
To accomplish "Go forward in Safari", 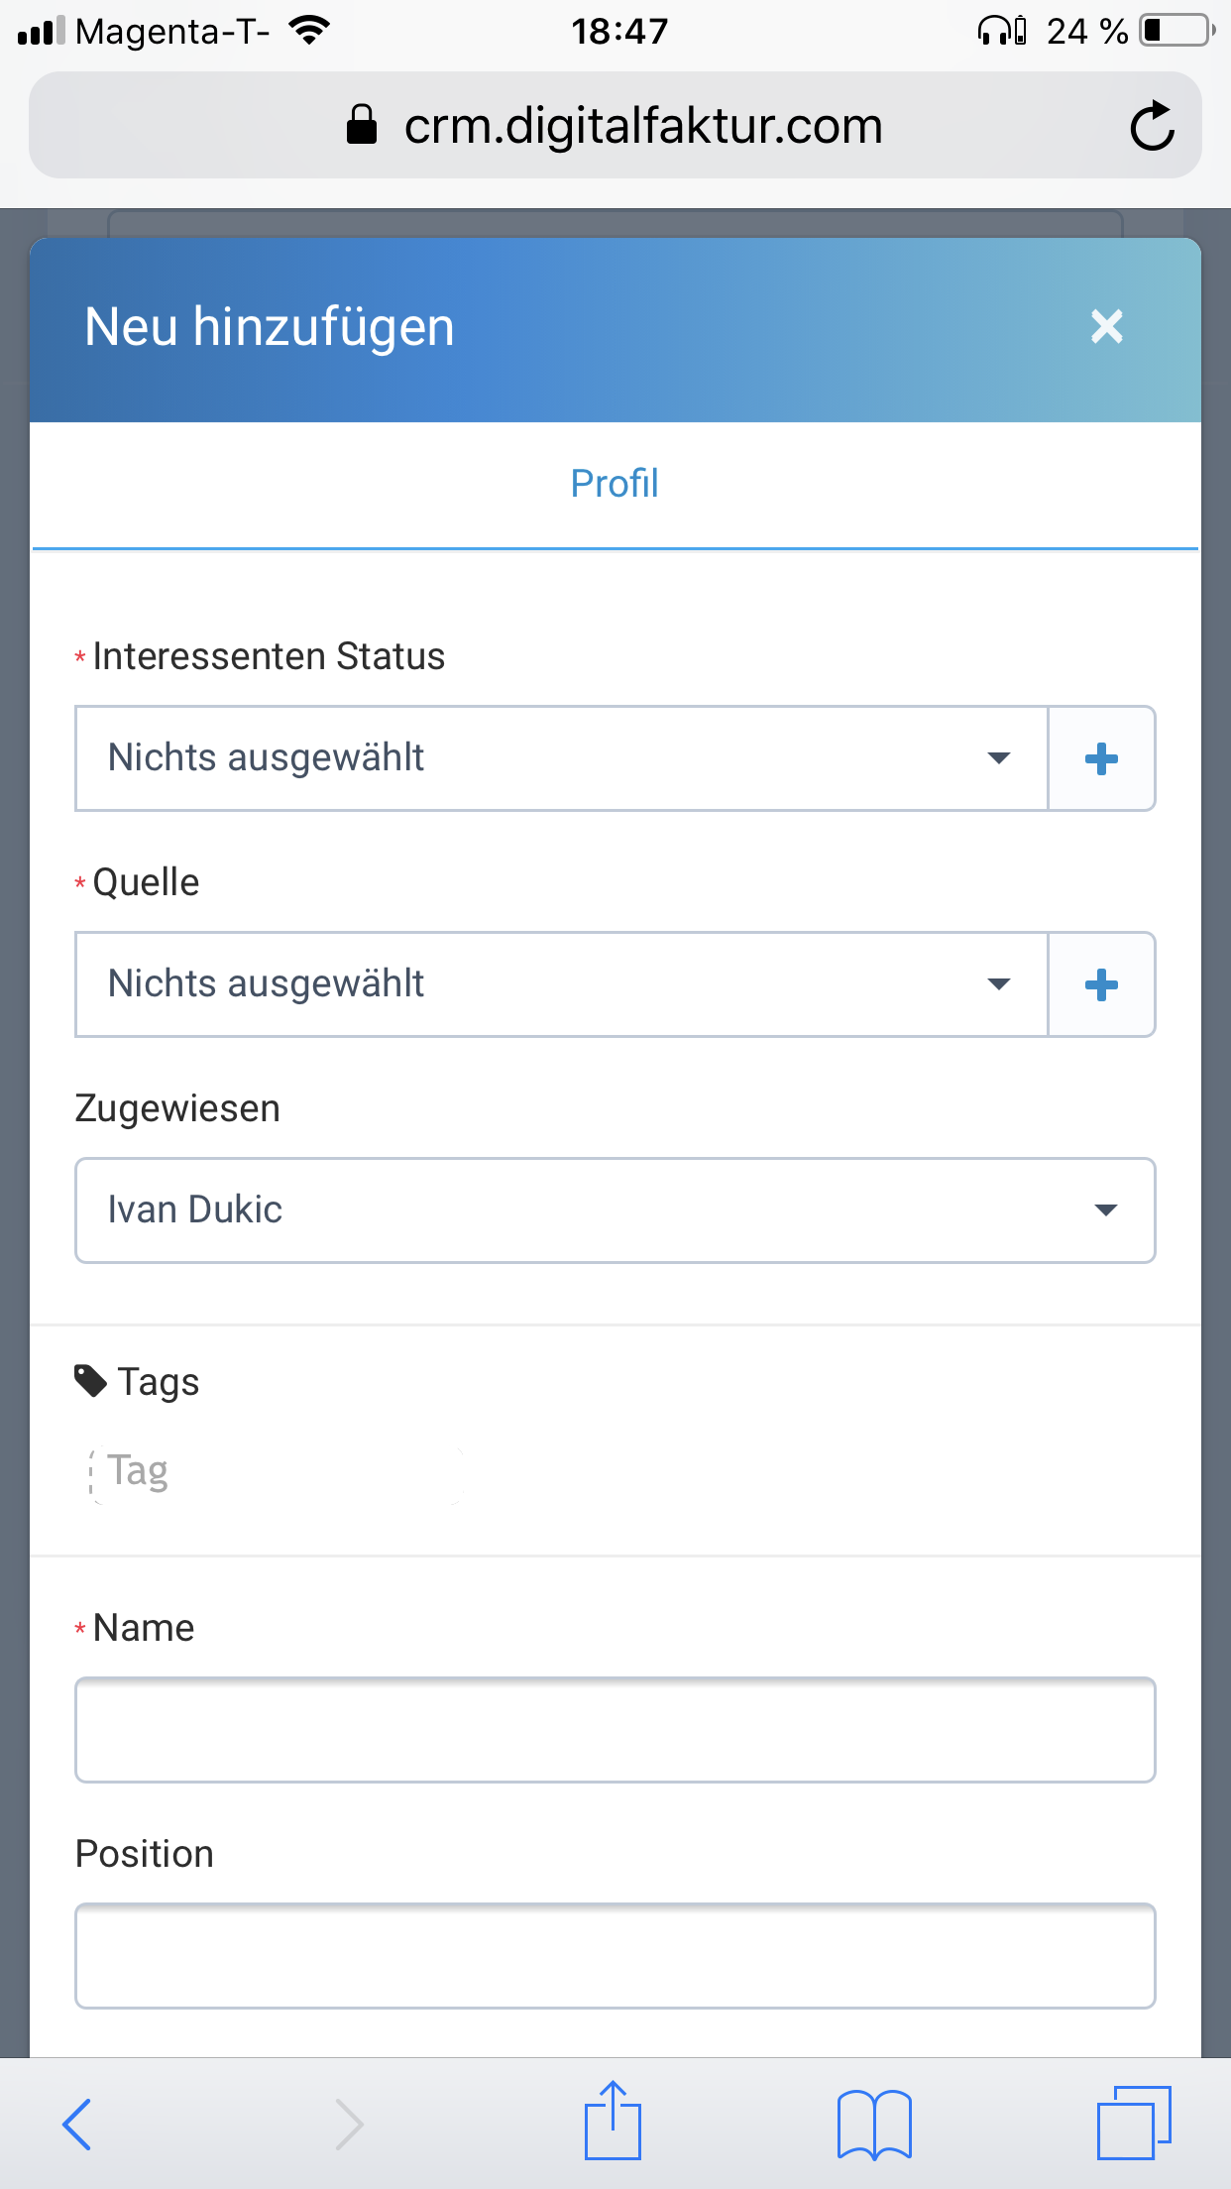I will coord(348,2124).
